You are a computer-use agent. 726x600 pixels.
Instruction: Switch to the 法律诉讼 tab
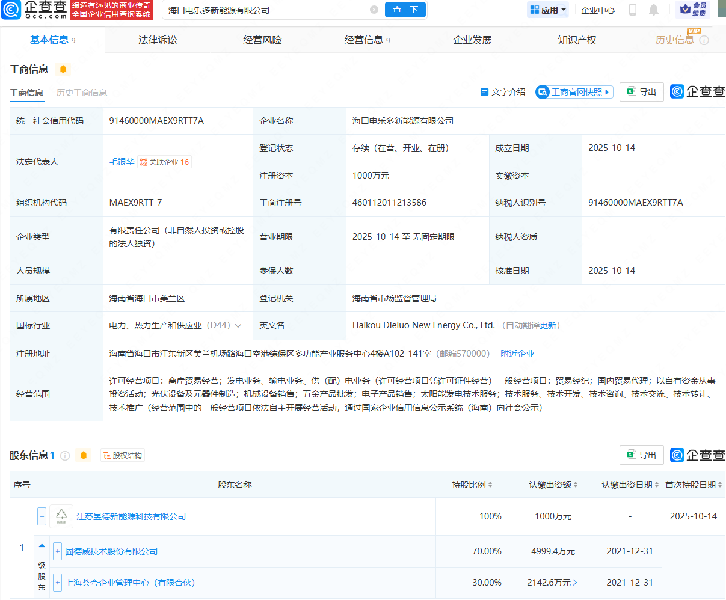click(x=156, y=40)
